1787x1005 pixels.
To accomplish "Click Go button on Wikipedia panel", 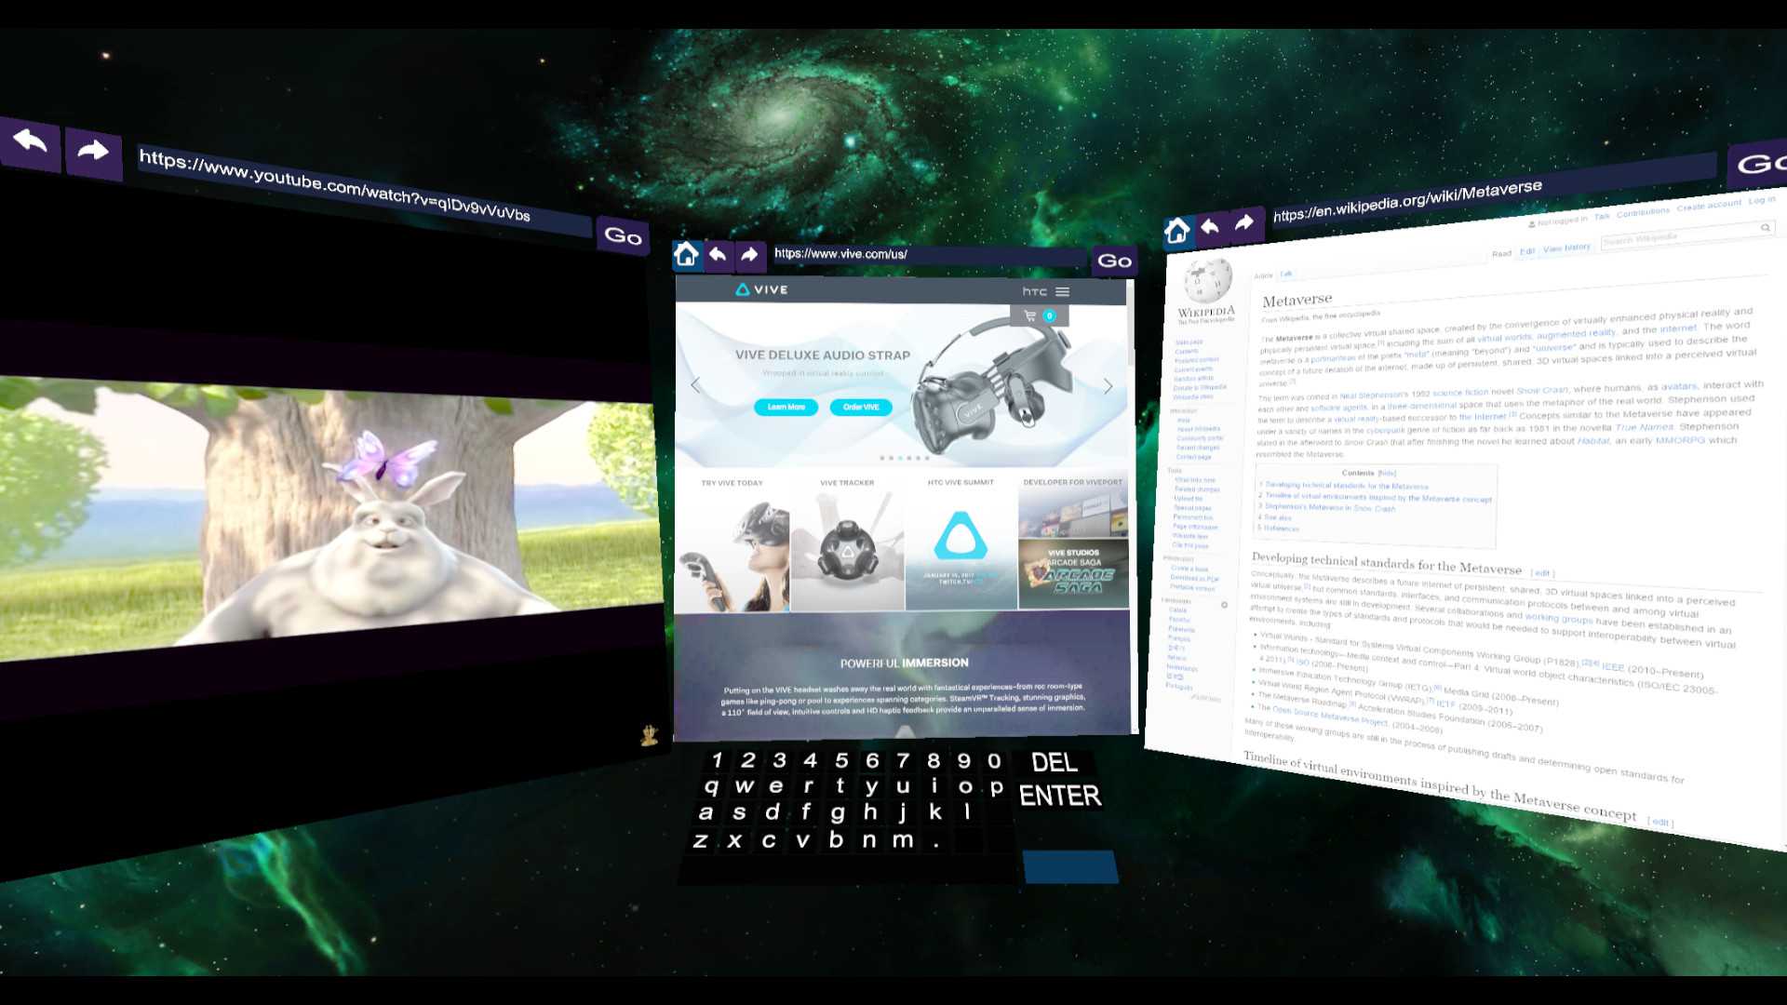I will [1759, 164].
